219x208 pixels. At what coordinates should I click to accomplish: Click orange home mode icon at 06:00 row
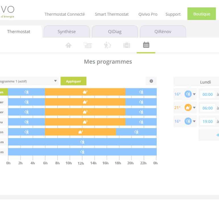(188, 108)
